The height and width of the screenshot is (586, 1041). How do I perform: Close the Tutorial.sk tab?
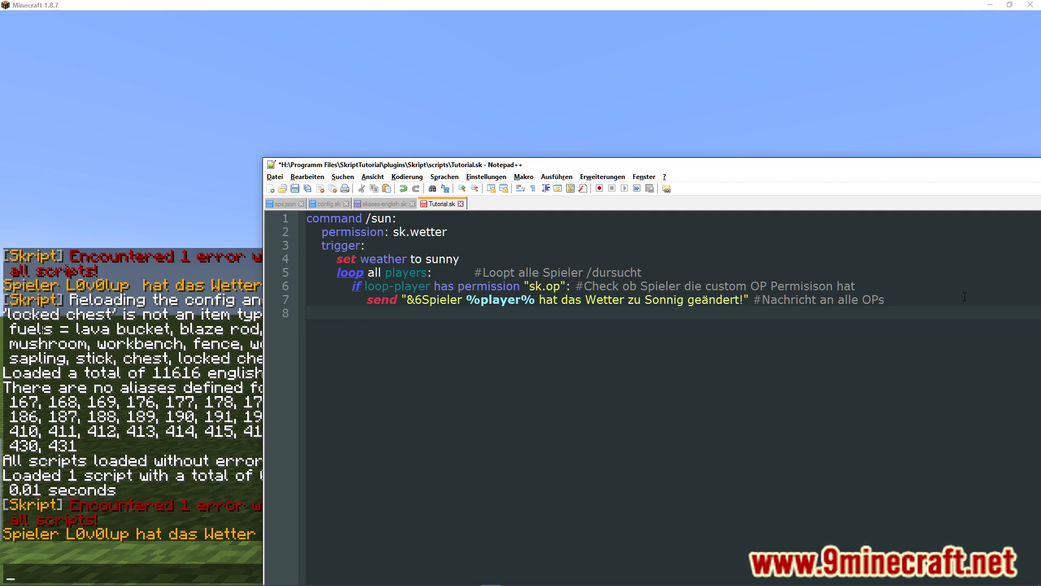click(461, 204)
